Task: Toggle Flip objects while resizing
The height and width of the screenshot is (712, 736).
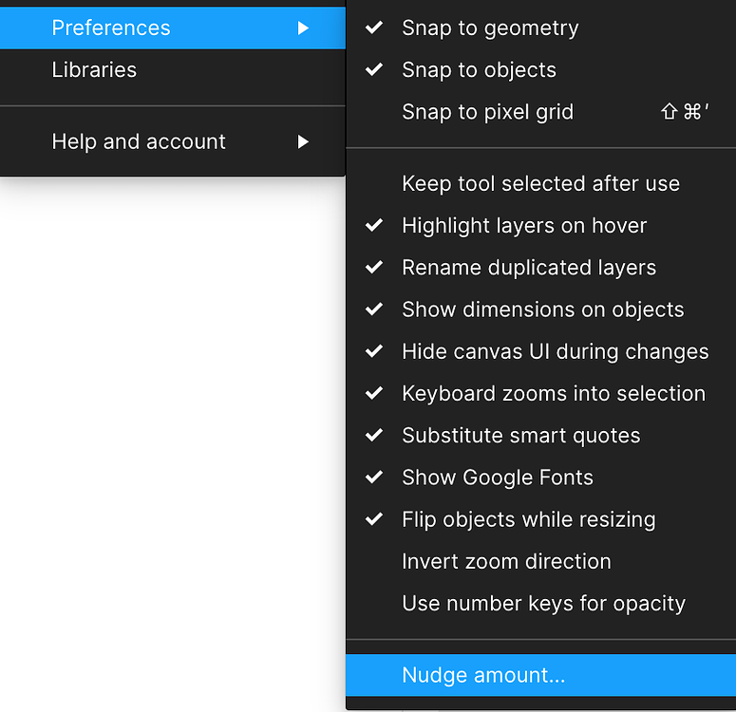Action: [x=528, y=519]
